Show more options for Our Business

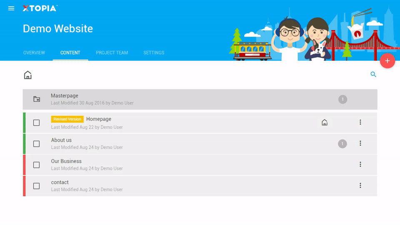[x=360, y=165]
